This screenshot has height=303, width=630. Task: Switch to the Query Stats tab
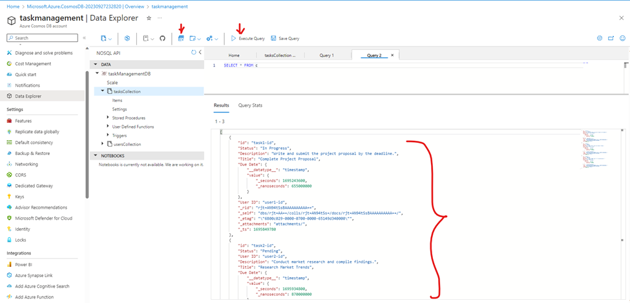pos(250,105)
